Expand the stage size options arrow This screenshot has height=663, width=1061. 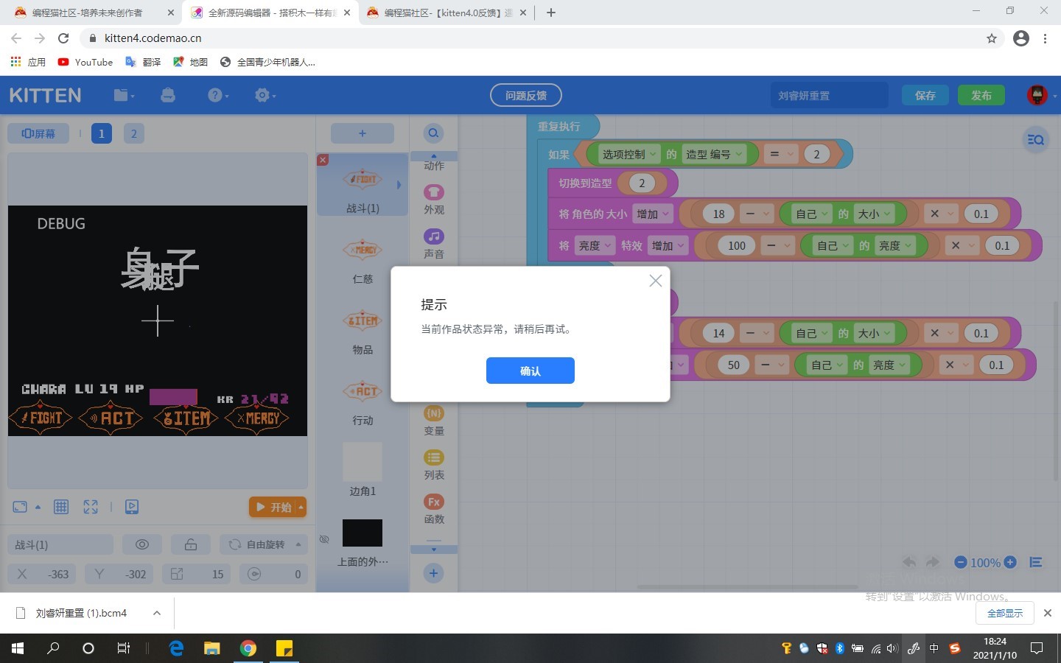[38, 507]
